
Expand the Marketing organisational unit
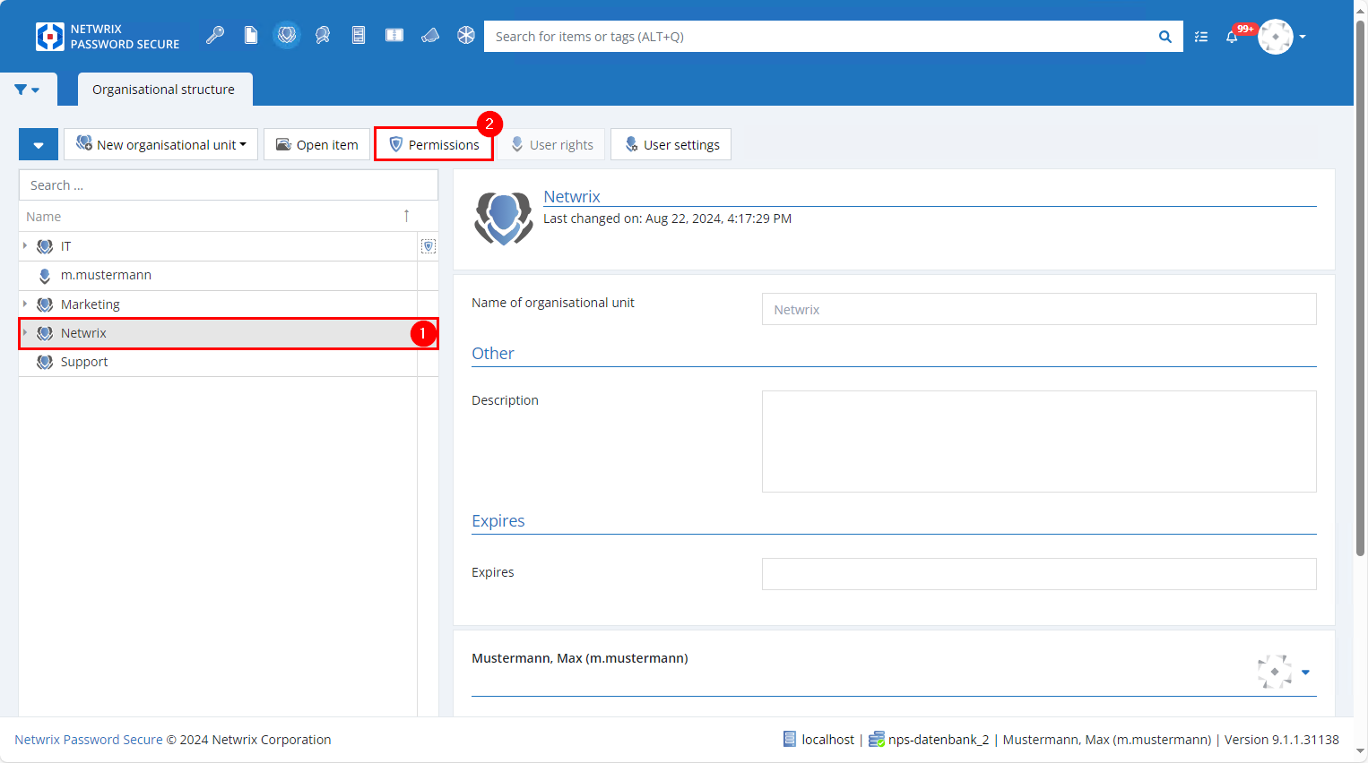pyautogui.click(x=25, y=304)
